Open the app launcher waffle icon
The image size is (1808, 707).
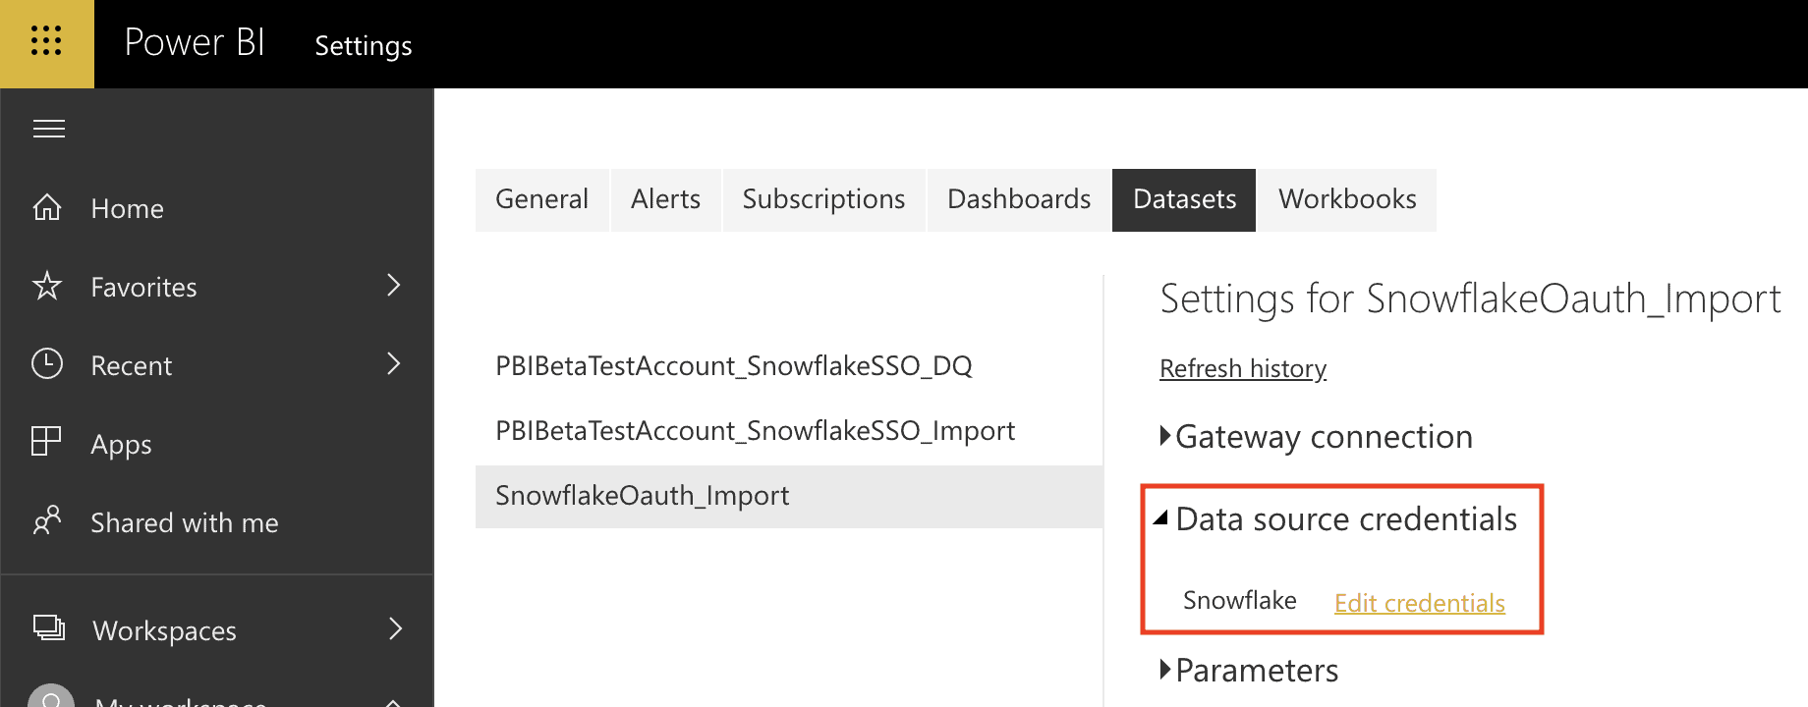click(x=46, y=41)
